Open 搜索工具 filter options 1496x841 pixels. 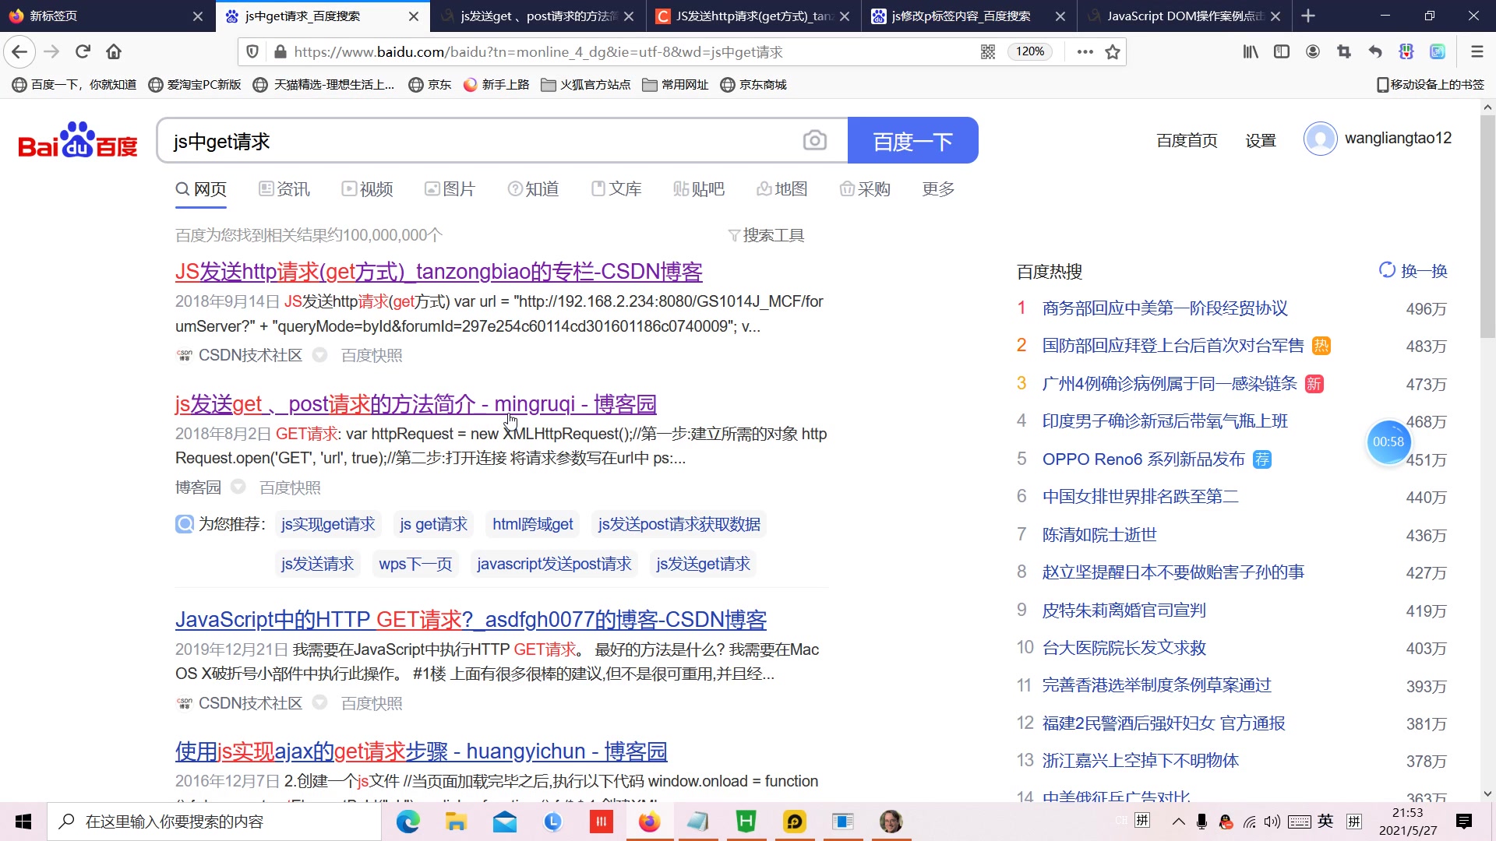coord(766,235)
